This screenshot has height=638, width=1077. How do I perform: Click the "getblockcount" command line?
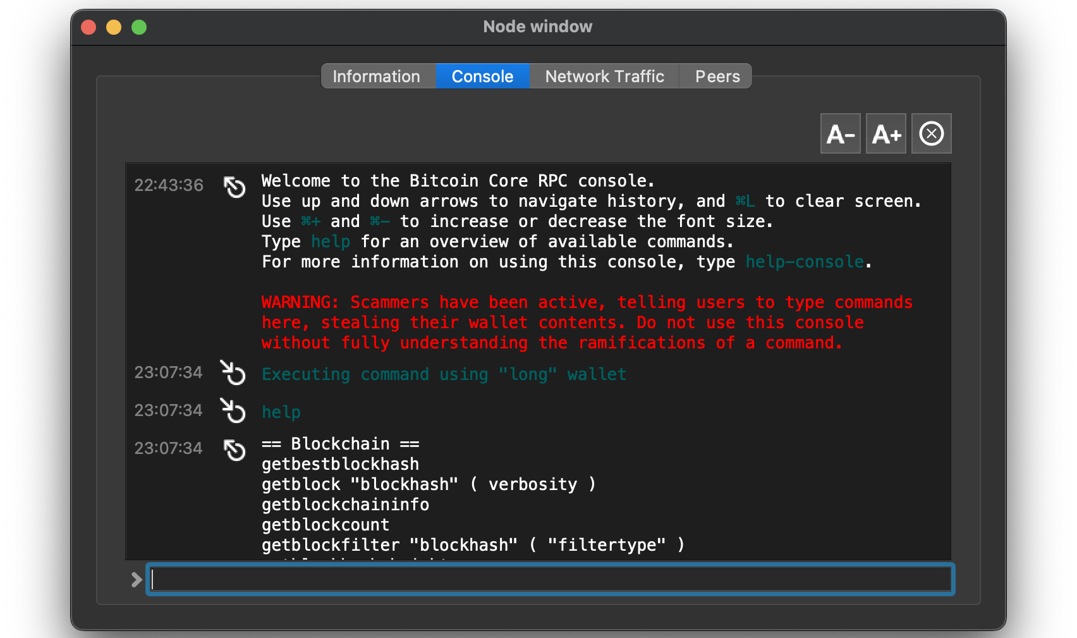[326, 525]
